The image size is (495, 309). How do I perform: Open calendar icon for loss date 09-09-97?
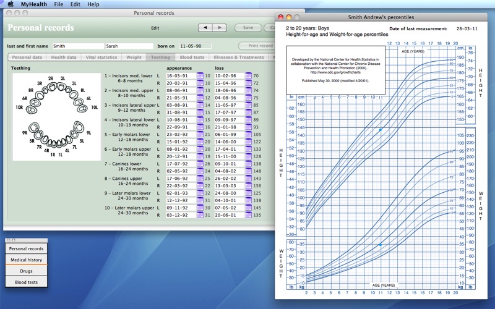coord(249,120)
